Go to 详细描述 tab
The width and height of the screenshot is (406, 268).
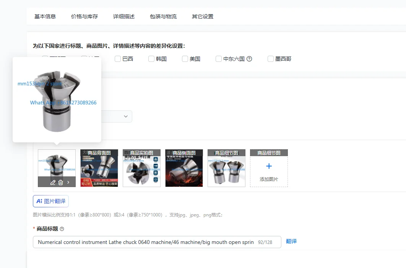click(124, 16)
